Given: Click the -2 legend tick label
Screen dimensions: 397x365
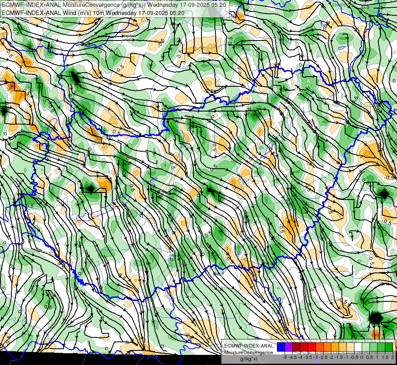Looking at the screenshot, I should point(331,357).
